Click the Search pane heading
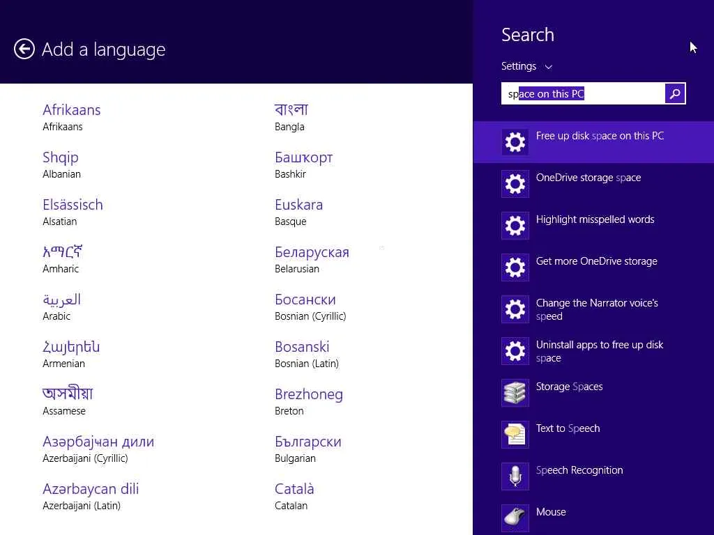714x535 pixels. pyautogui.click(x=528, y=35)
